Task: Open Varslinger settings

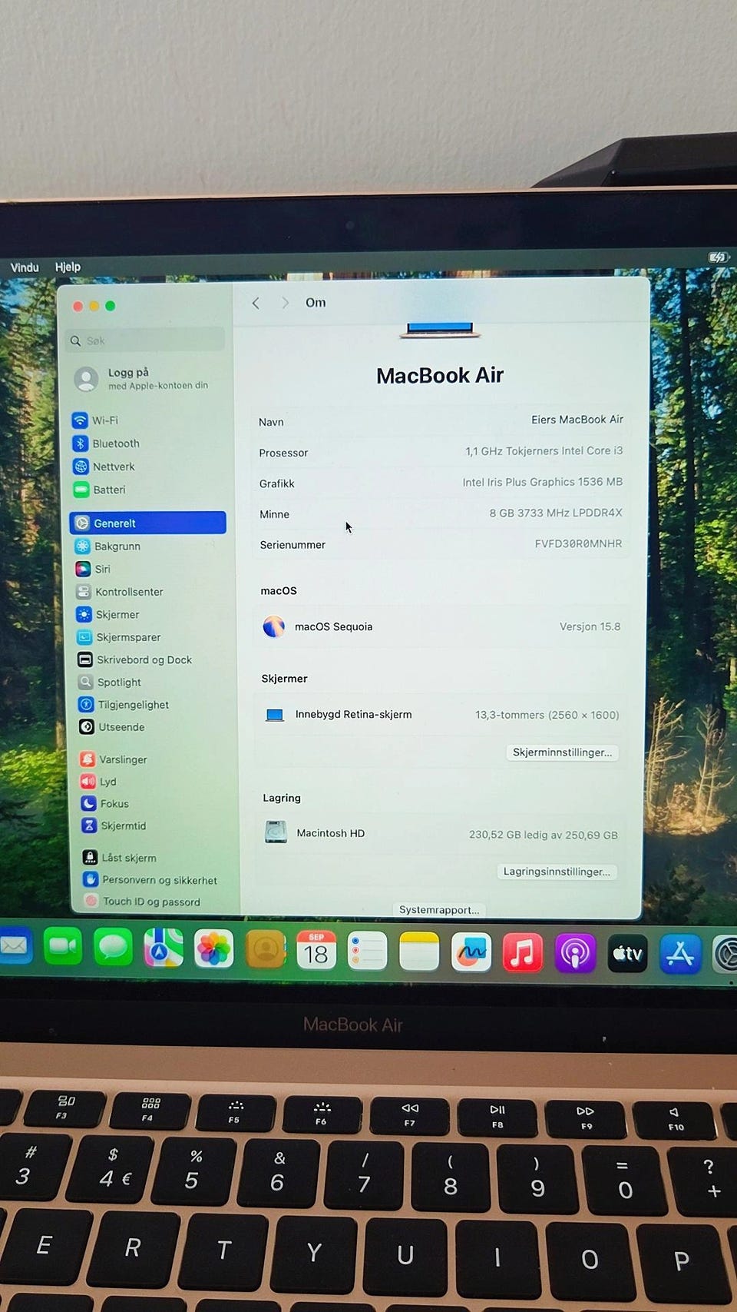Action: click(x=114, y=759)
